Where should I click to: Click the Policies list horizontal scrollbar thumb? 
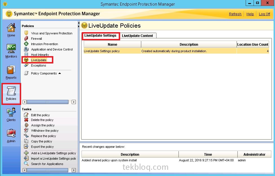click(x=48, y=102)
